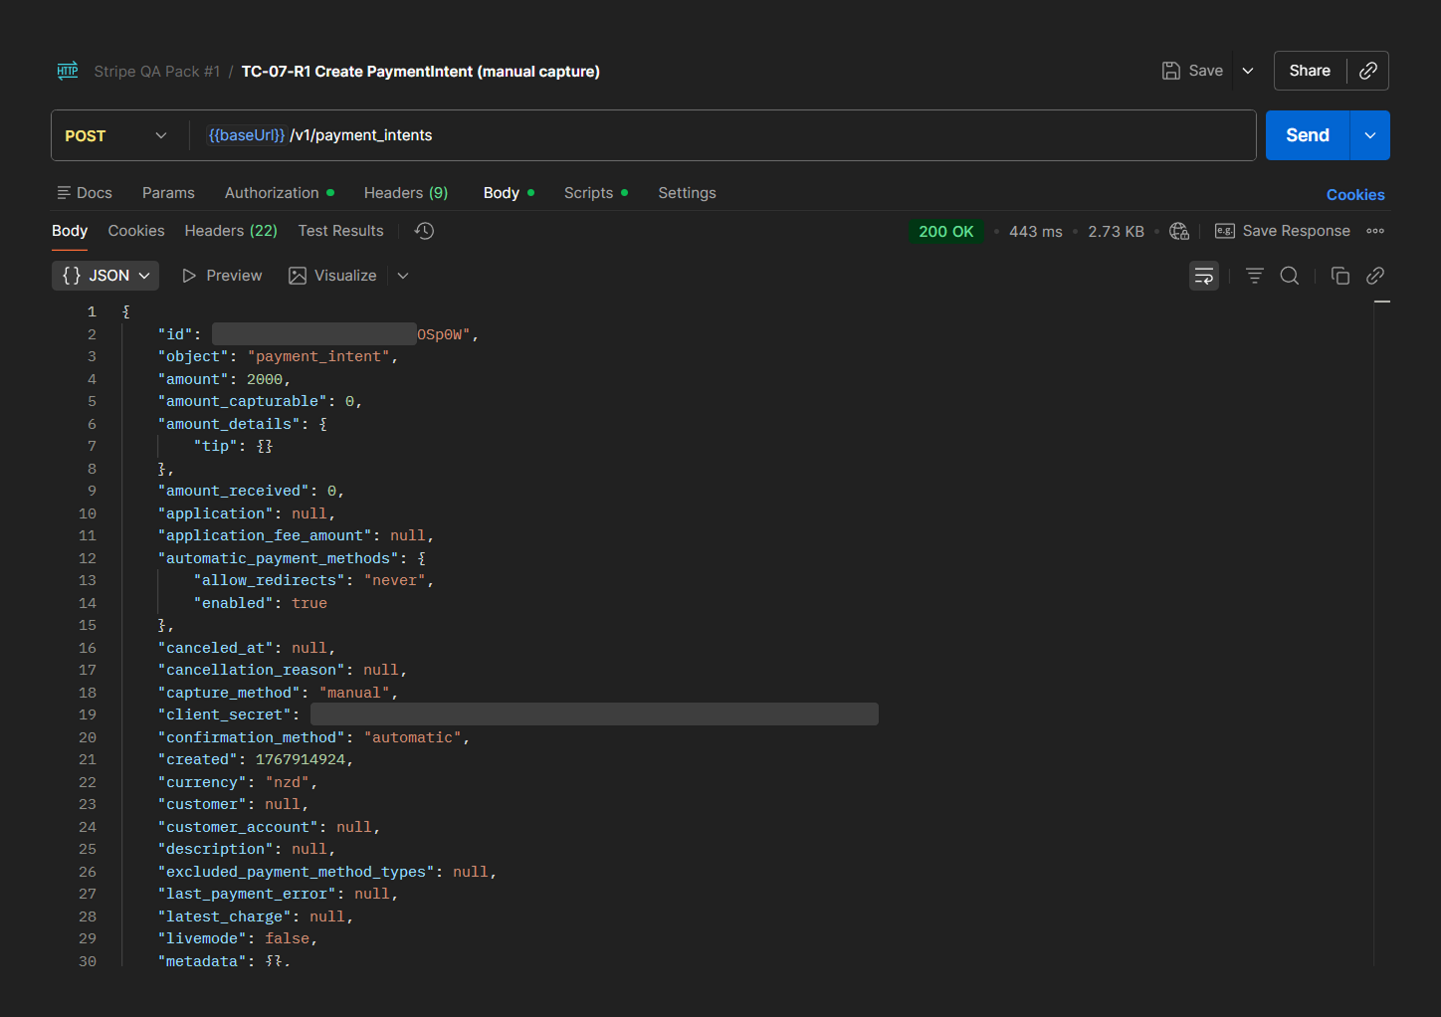Click the 200 OK status badge
This screenshot has height=1017, width=1441.
(946, 231)
